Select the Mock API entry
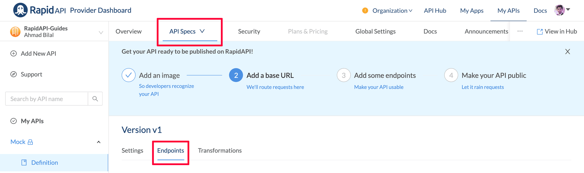The width and height of the screenshot is (584, 173). point(18,142)
